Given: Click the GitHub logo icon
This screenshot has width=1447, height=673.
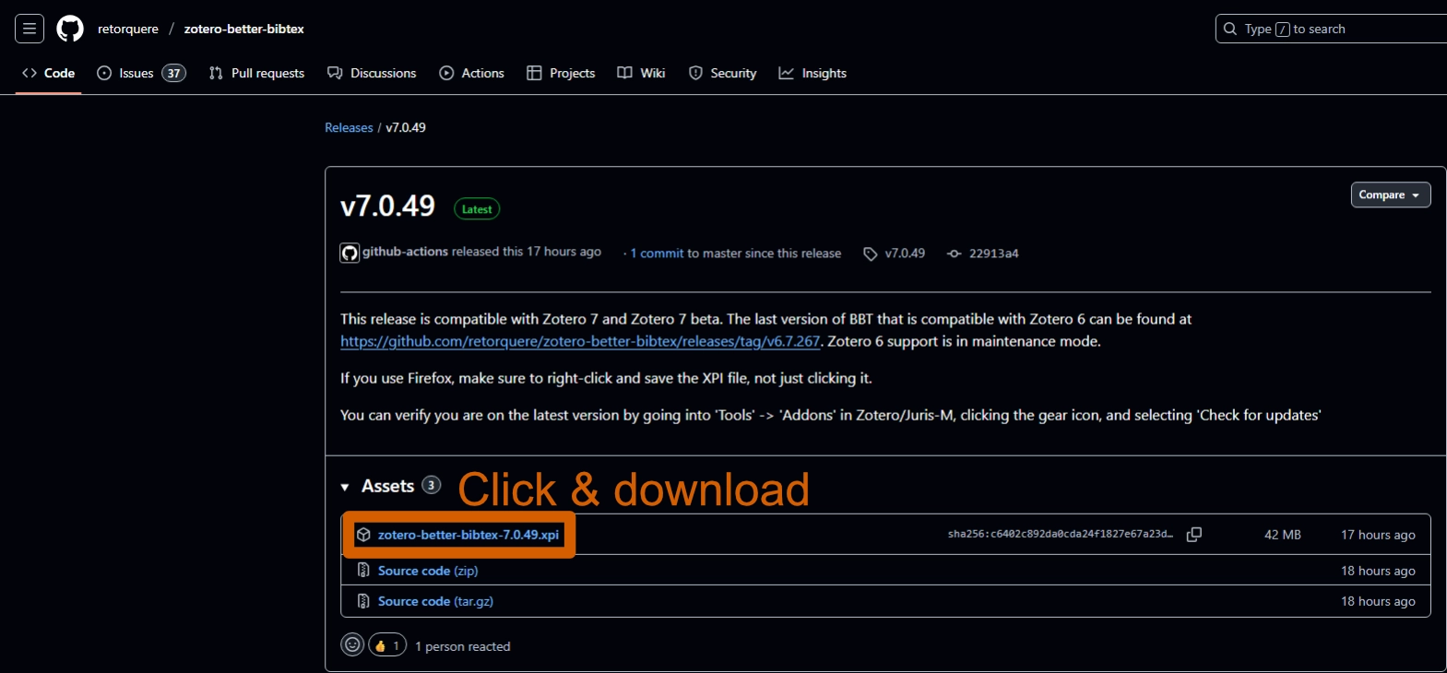Looking at the screenshot, I should coord(70,29).
